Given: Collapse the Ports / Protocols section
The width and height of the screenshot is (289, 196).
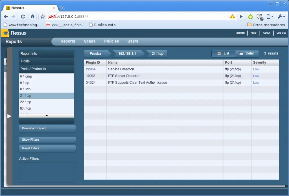Looking at the screenshot, I should click(x=46, y=69).
